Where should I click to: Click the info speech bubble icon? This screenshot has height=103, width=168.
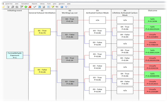pos(66,7)
